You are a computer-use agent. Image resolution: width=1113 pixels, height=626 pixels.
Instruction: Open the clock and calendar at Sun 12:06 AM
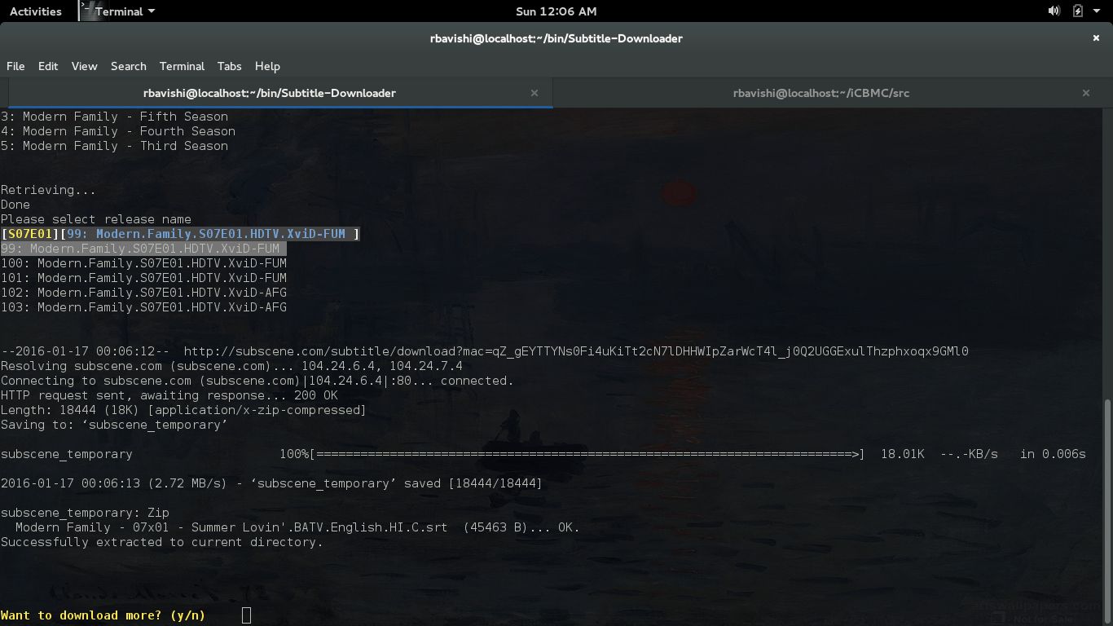coord(556,11)
